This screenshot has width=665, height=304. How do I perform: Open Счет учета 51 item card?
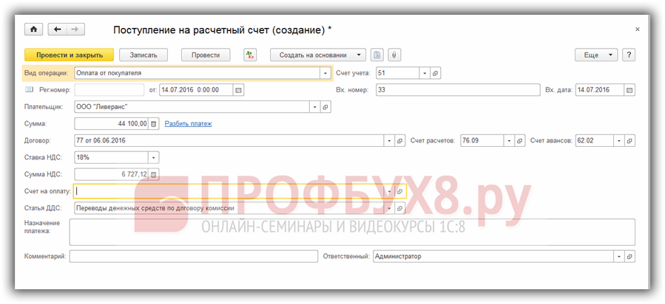coord(435,73)
